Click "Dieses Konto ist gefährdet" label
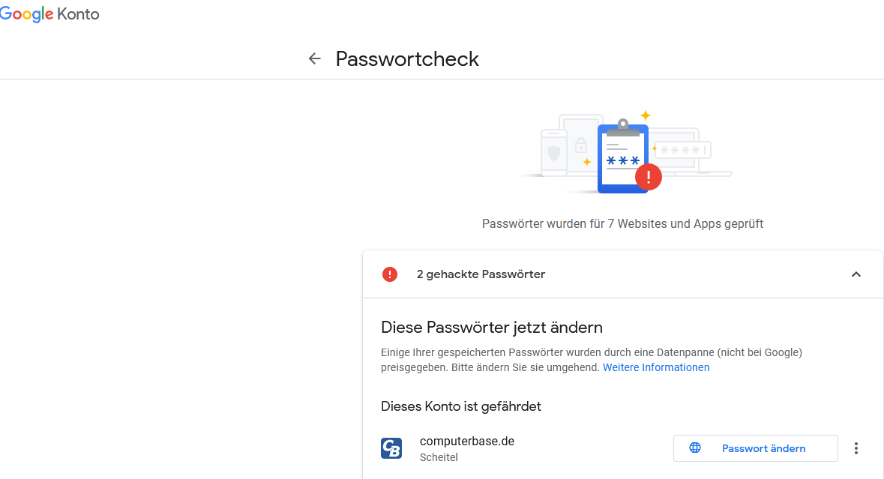 [461, 406]
